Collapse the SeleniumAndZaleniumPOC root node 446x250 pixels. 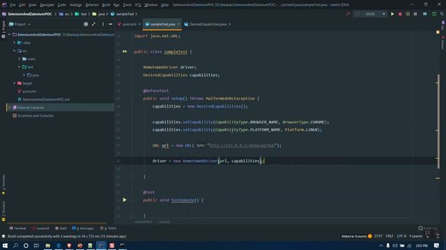[9, 35]
